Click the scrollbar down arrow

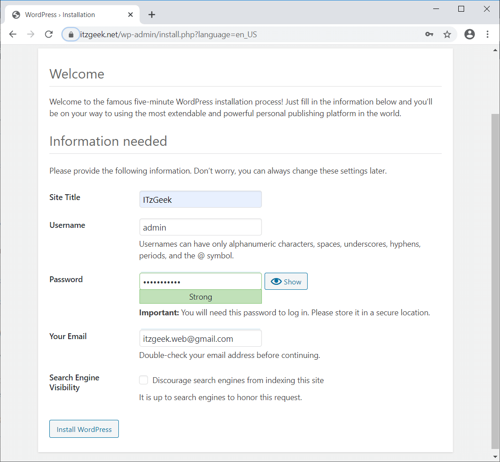pos(495,457)
